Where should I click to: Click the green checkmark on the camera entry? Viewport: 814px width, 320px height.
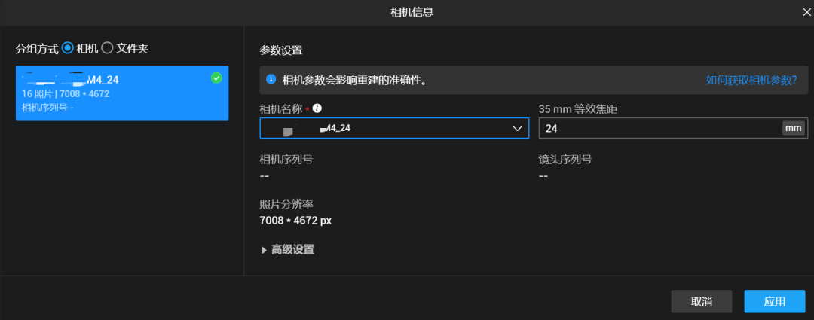point(216,78)
